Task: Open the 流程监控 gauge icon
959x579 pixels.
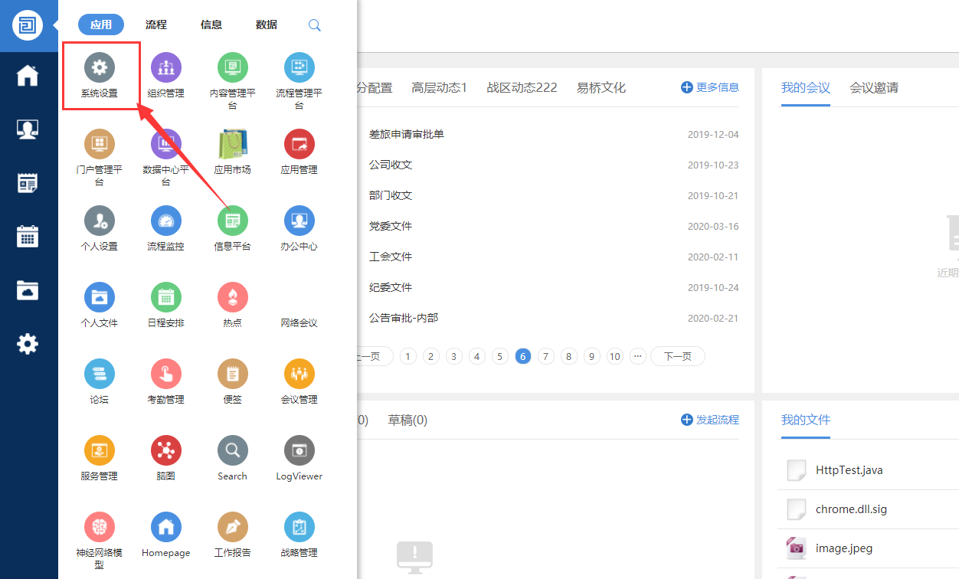Action: (165, 221)
